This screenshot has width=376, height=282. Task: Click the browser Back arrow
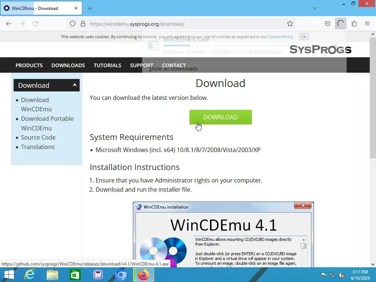click(9, 24)
